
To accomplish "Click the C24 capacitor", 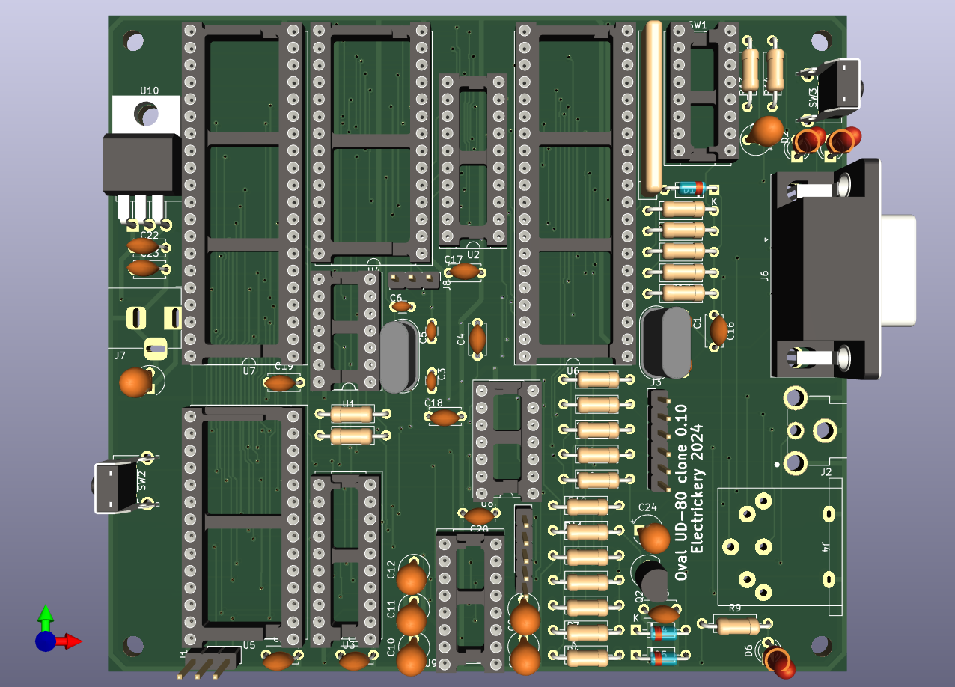I will (x=654, y=537).
